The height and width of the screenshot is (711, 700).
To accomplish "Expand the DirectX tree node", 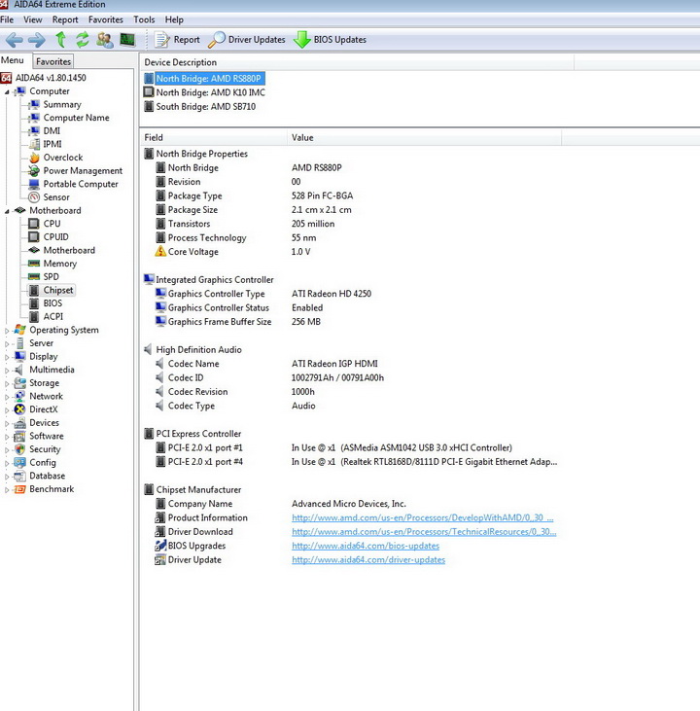I will (x=7, y=409).
